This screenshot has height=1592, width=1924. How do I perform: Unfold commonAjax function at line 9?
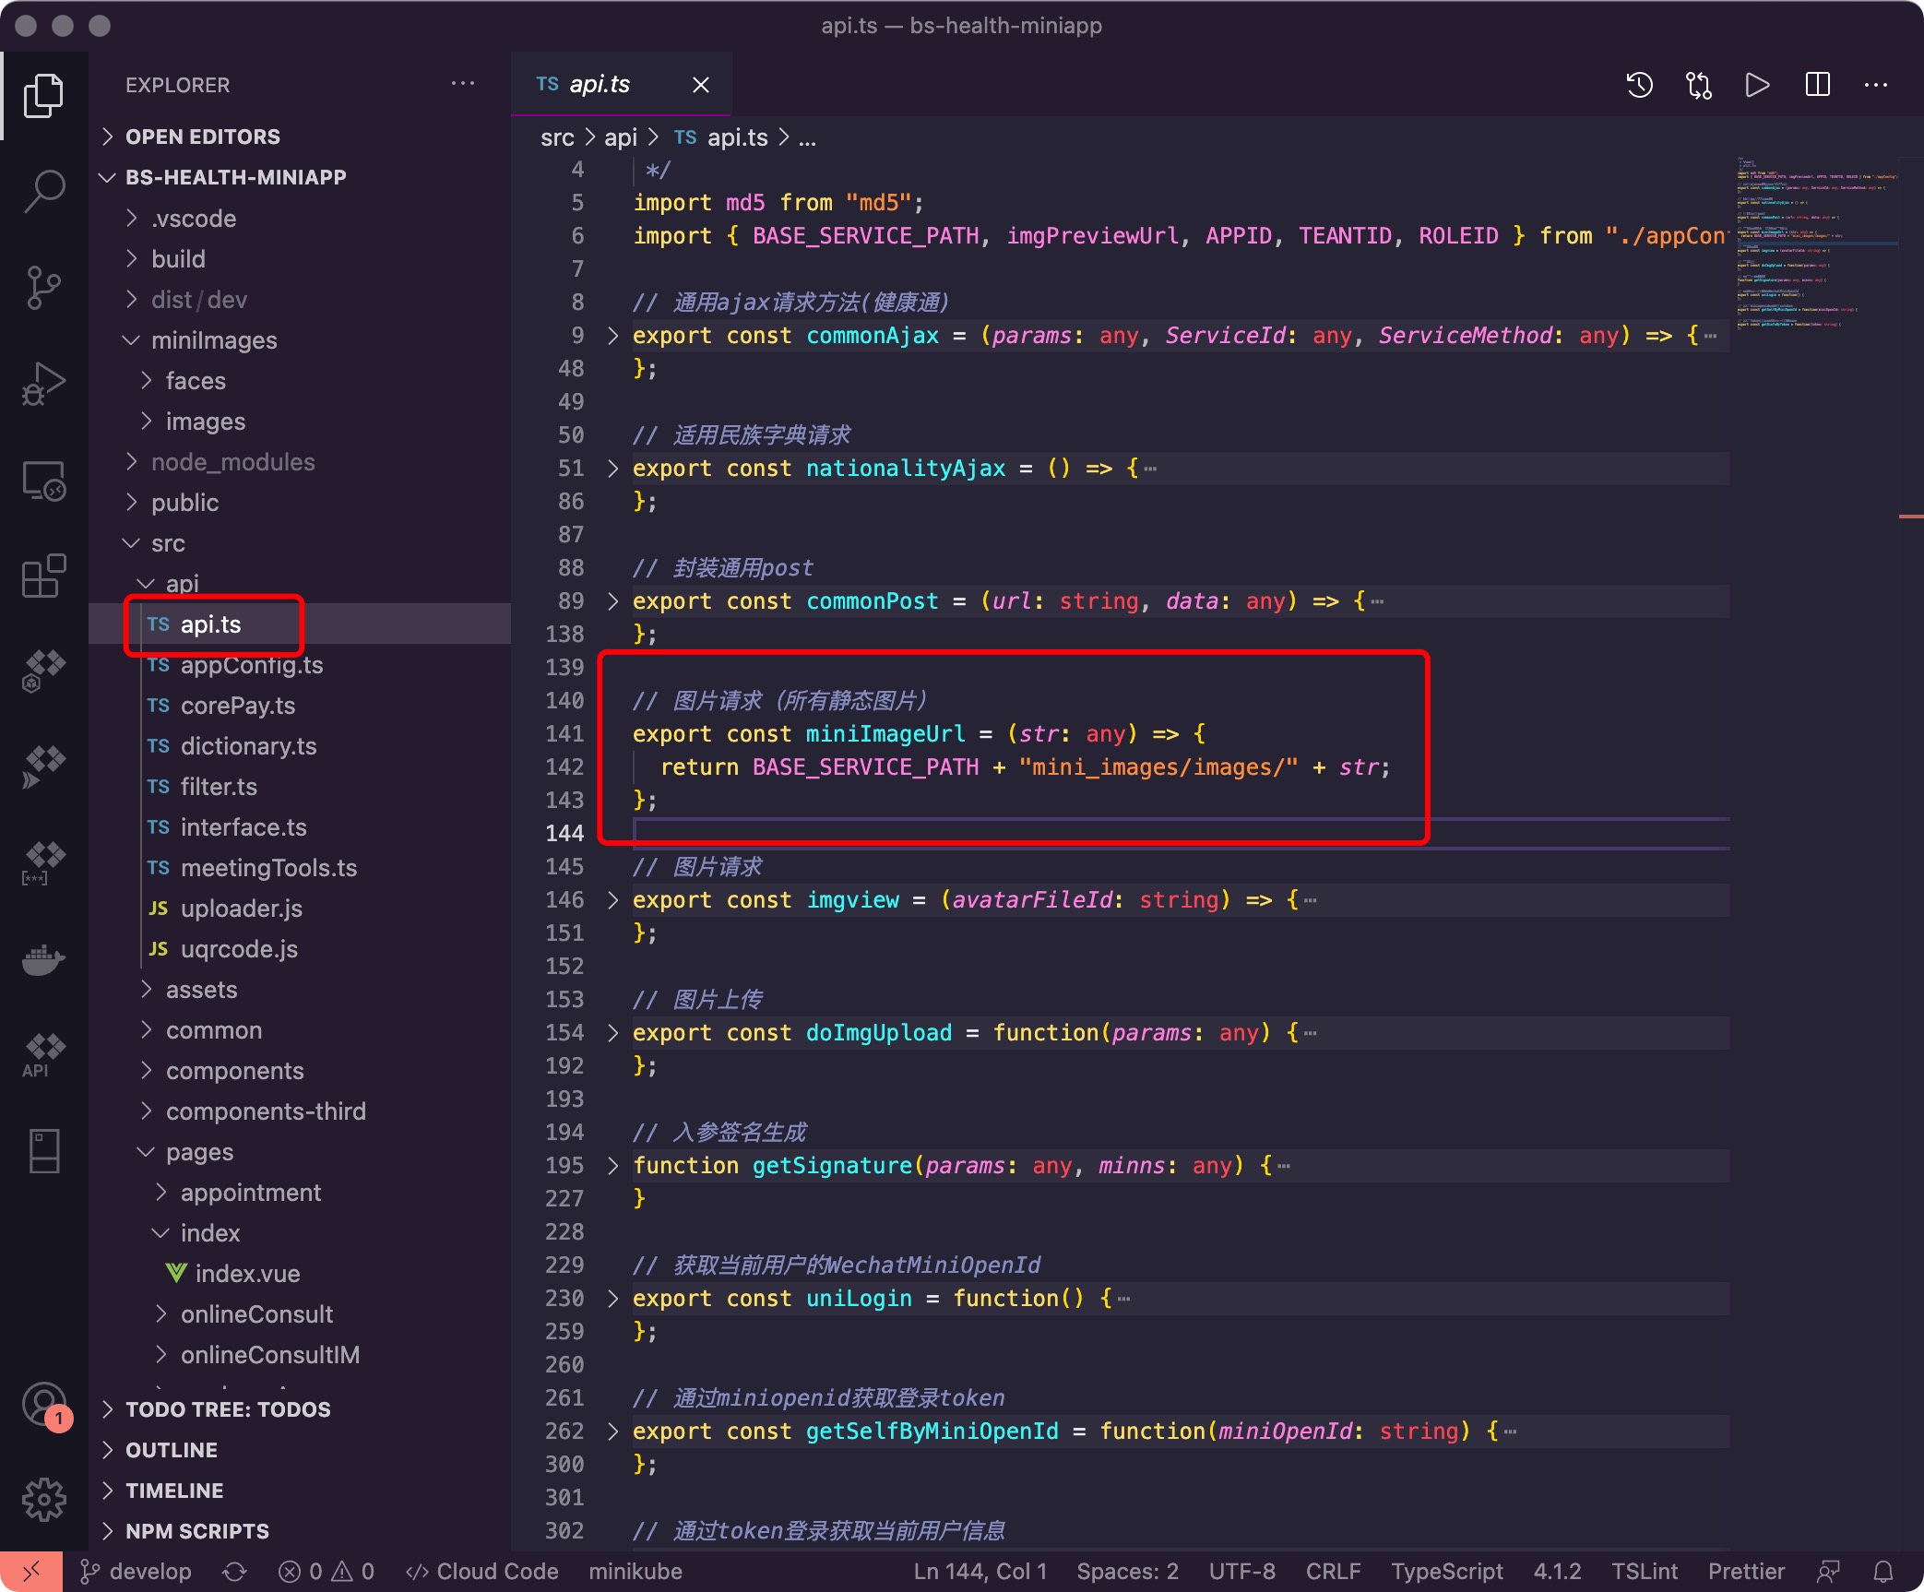pos(612,336)
